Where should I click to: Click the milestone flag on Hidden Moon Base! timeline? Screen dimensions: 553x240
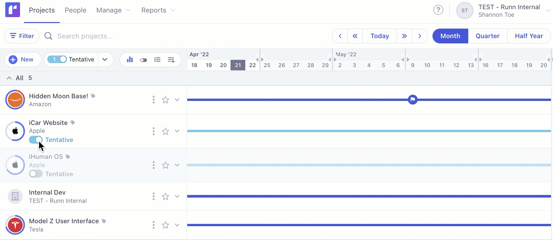point(412,100)
